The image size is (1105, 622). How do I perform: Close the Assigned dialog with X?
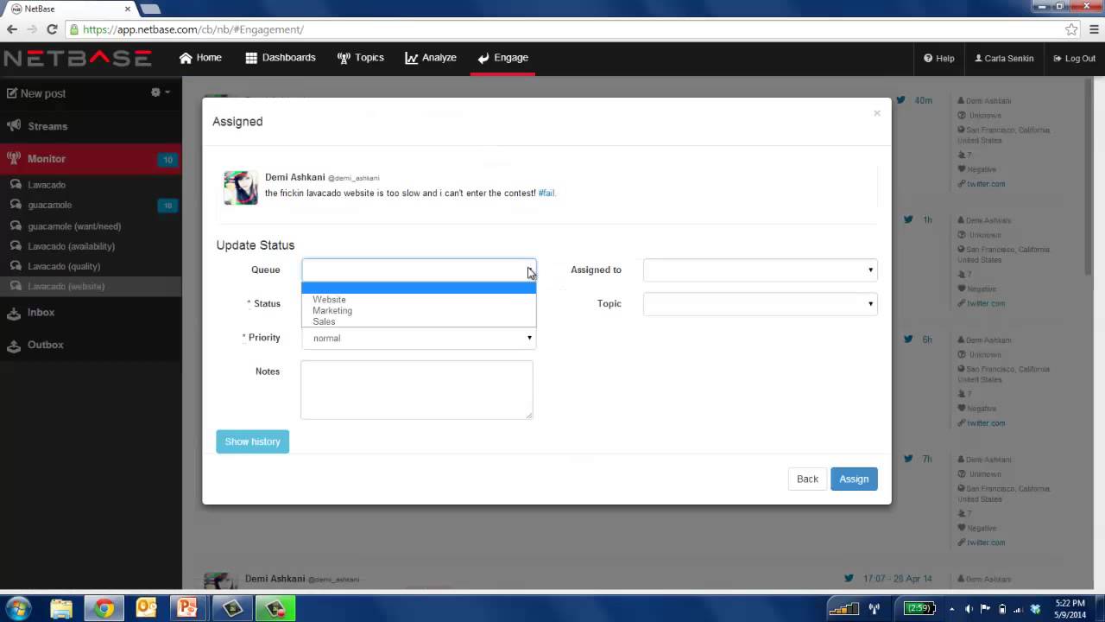click(877, 113)
